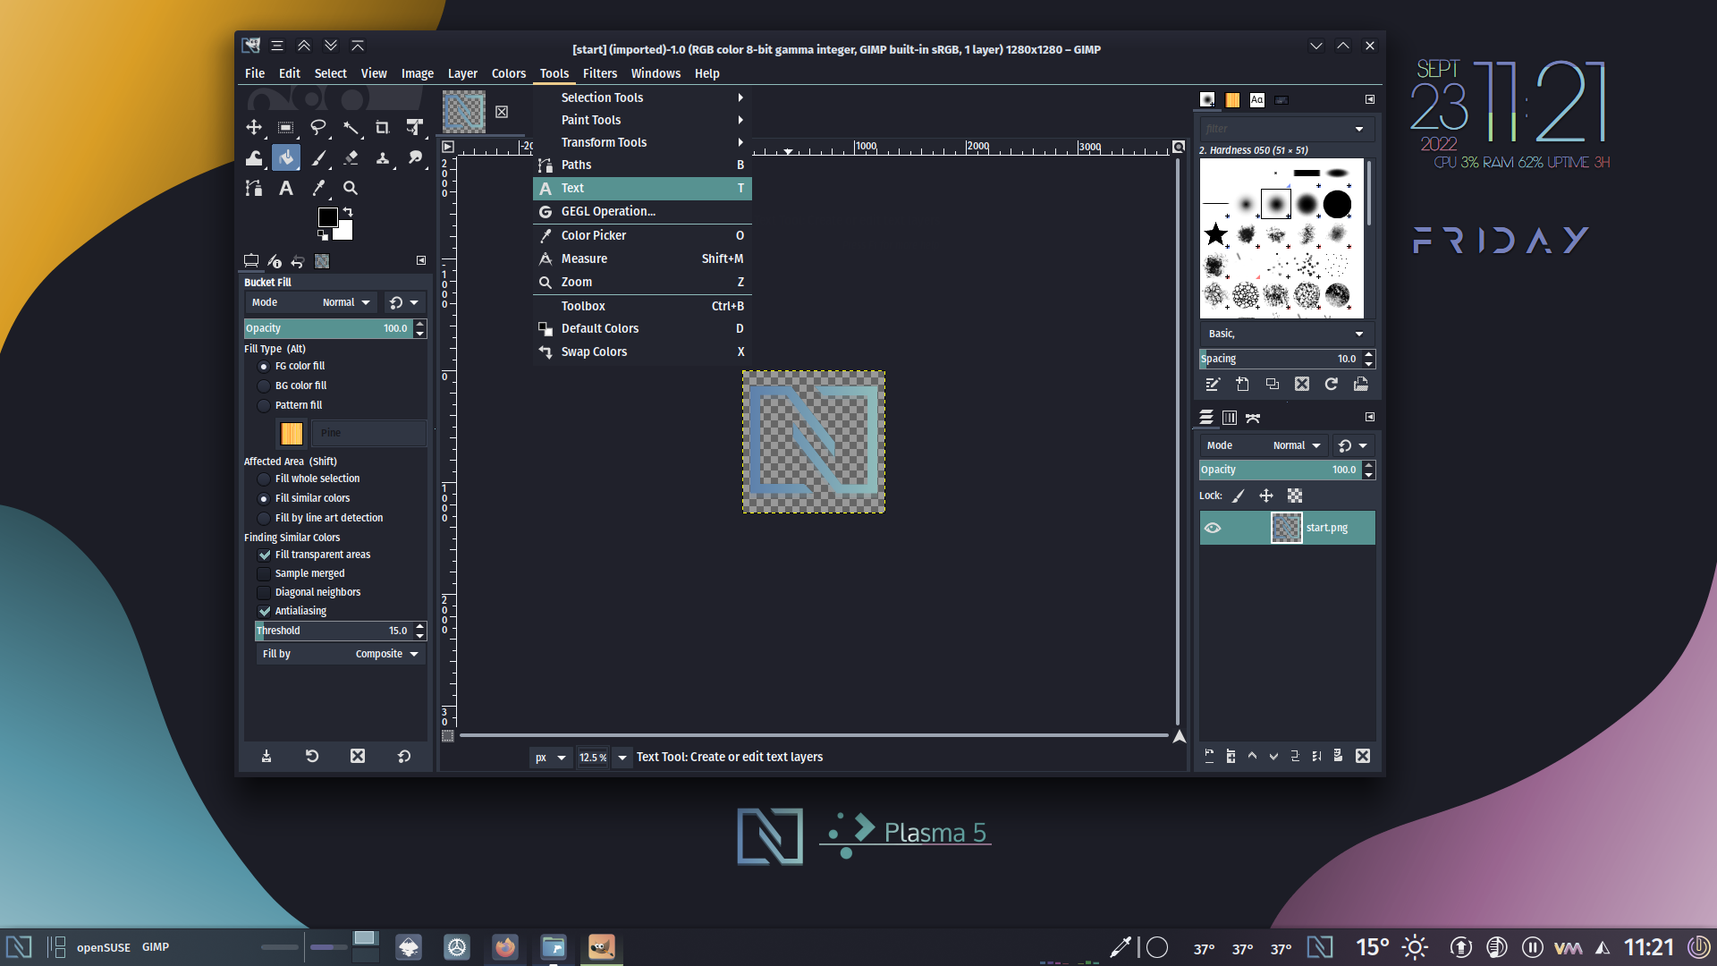This screenshot has height=966, width=1717.
Task: Add a mask to the layer
Action: [1338, 756]
